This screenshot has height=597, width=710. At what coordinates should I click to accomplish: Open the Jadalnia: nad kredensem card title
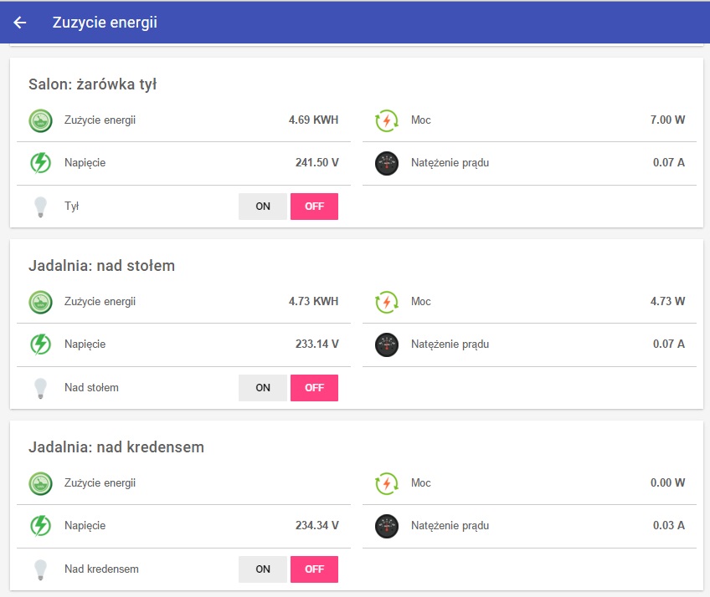coord(116,446)
